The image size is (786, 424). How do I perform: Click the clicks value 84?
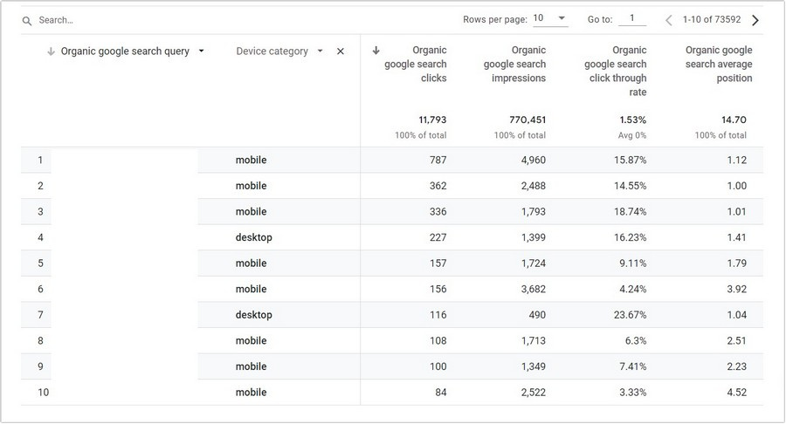point(441,392)
